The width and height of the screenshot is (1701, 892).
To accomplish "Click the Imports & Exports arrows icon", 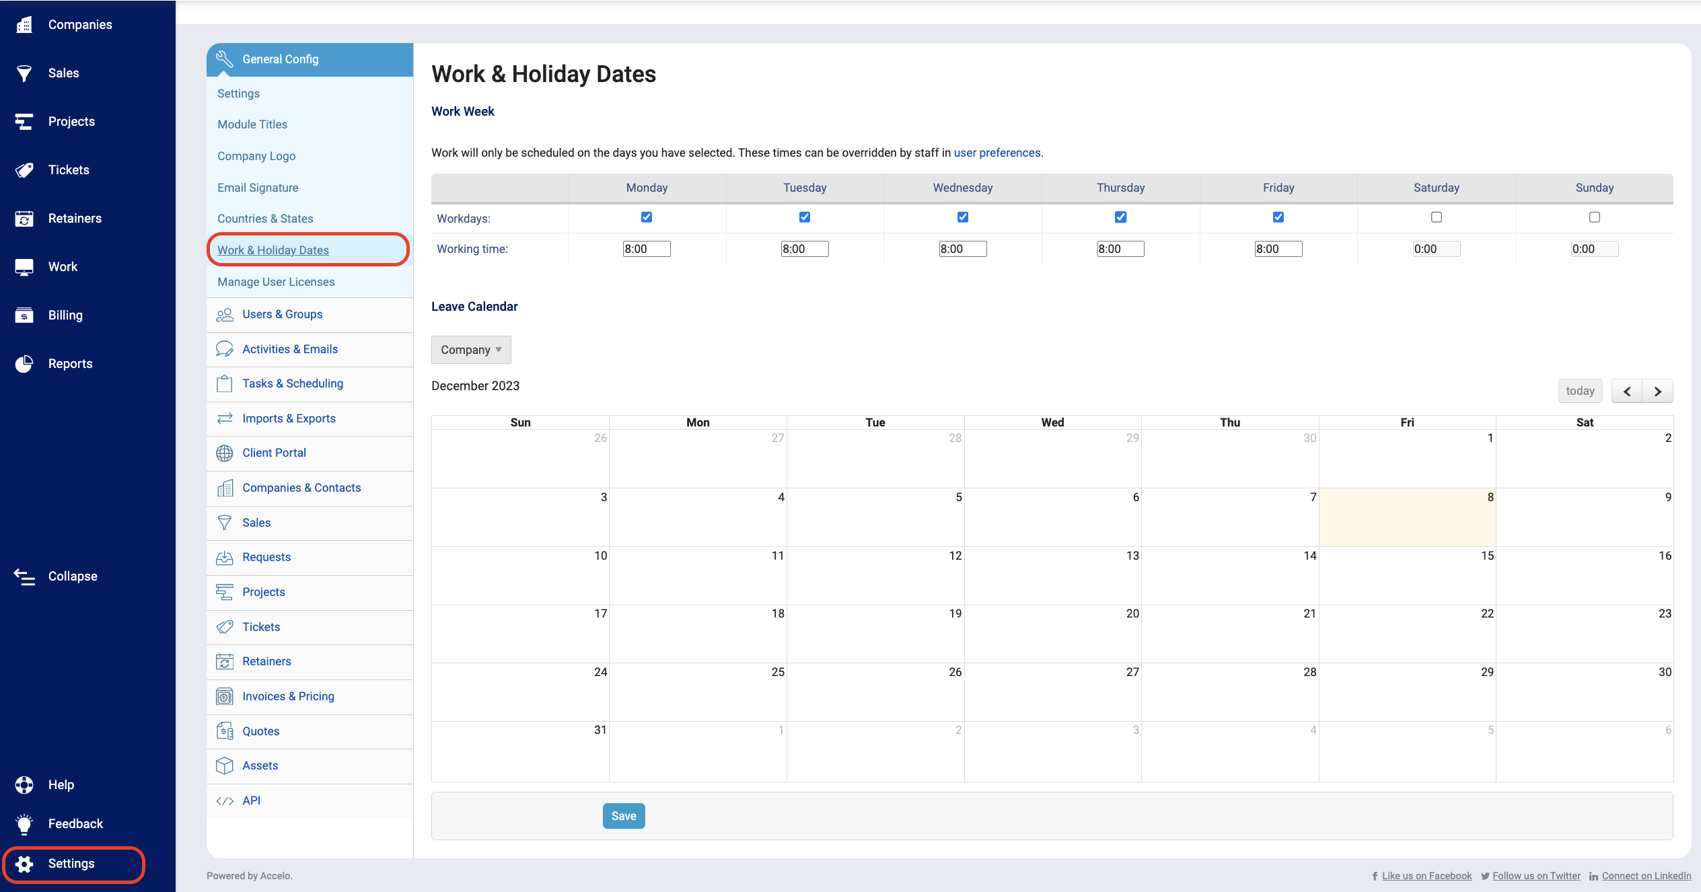I will tap(225, 418).
